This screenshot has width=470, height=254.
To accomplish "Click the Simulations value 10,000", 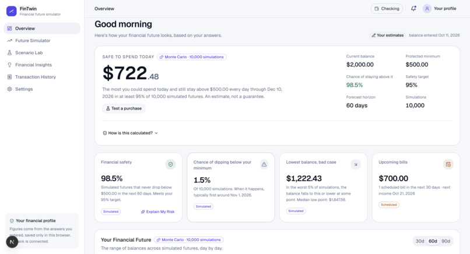I will tap(415, 105).
